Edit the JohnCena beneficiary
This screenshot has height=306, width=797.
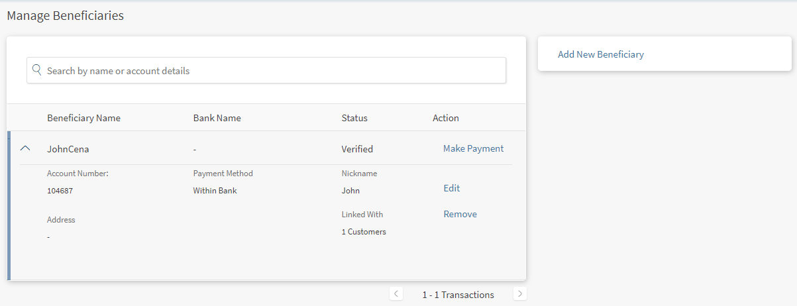click(x=451, y=188)
